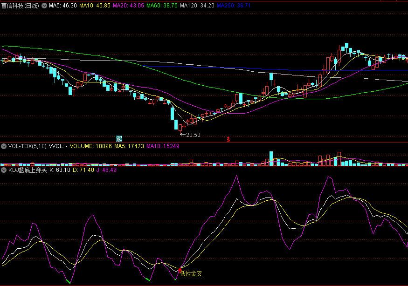This screenshot has height=286, width=408.
Task: Click the red low golden-cross arrow
Action: click(180, 270)
